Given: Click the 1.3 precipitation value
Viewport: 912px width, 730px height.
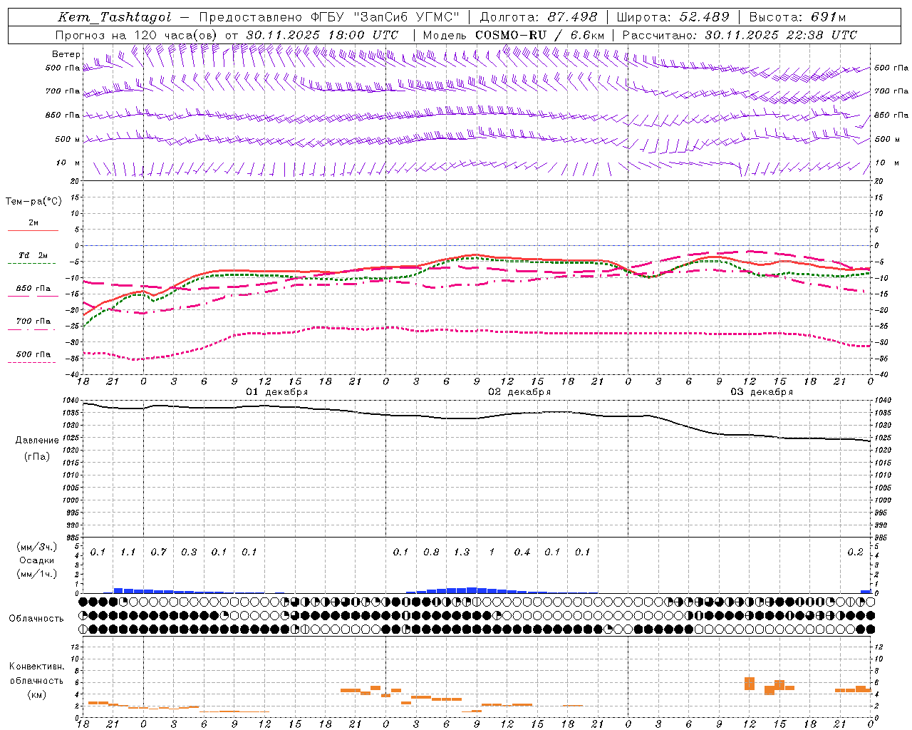Looking at the screenshot, I should pos(462,552).
